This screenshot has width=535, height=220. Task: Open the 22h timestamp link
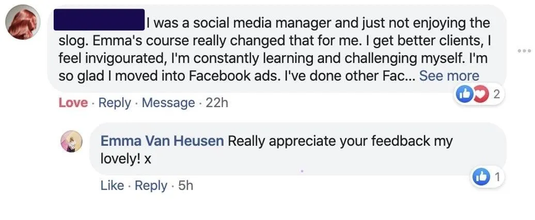click(216, 103)
